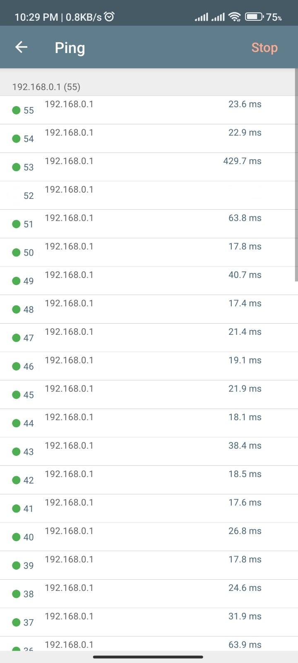This screenshot has height=663, width=298.
Task: Stop the running ping
Action: coord(264,48)
